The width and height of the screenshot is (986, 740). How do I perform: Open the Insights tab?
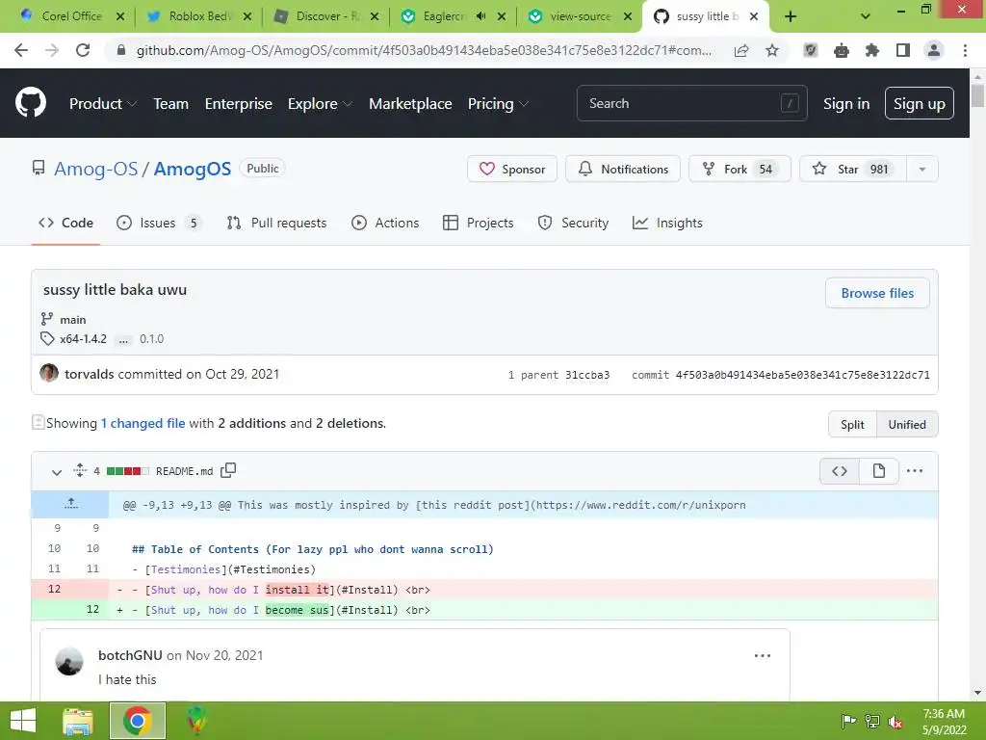667,223
